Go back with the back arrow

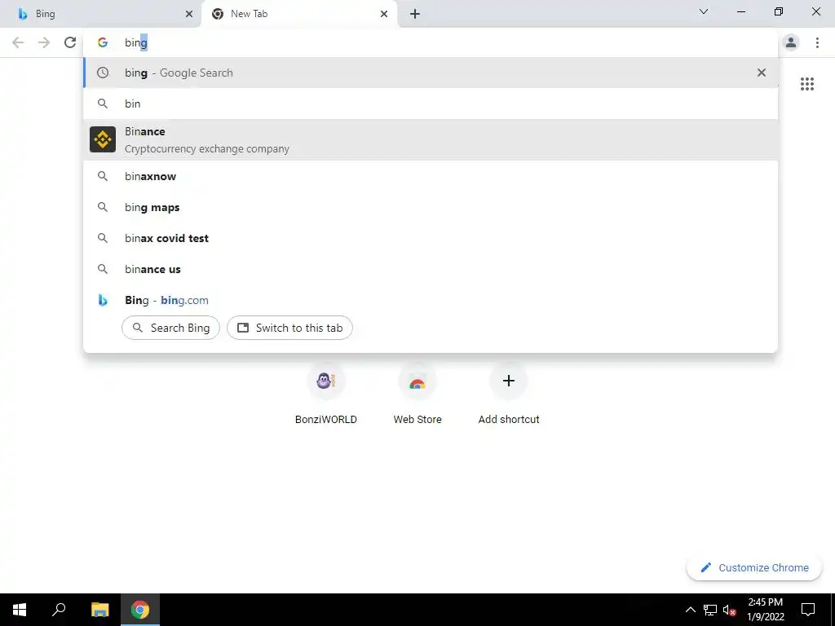pos(18,42)
